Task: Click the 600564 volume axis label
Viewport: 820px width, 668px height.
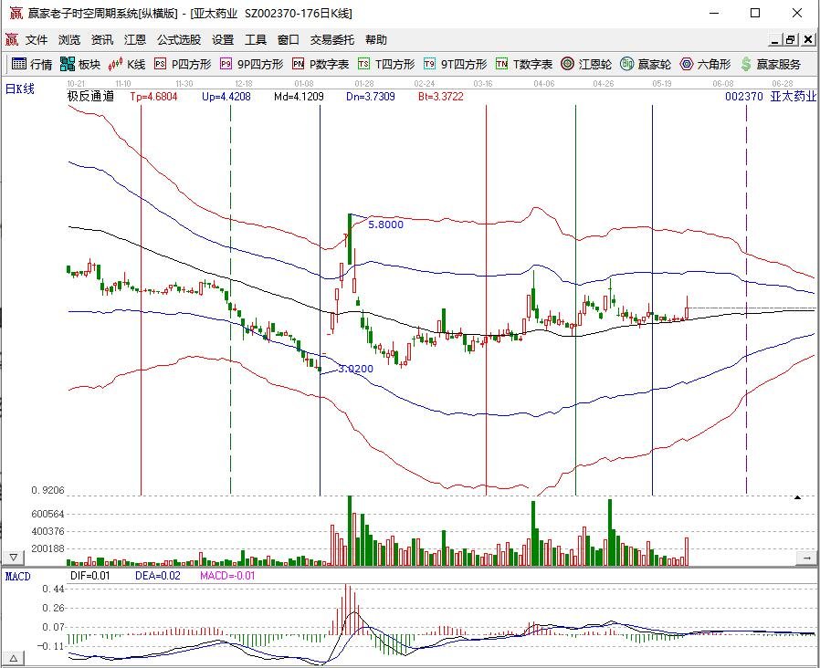Action: (47, 515)
